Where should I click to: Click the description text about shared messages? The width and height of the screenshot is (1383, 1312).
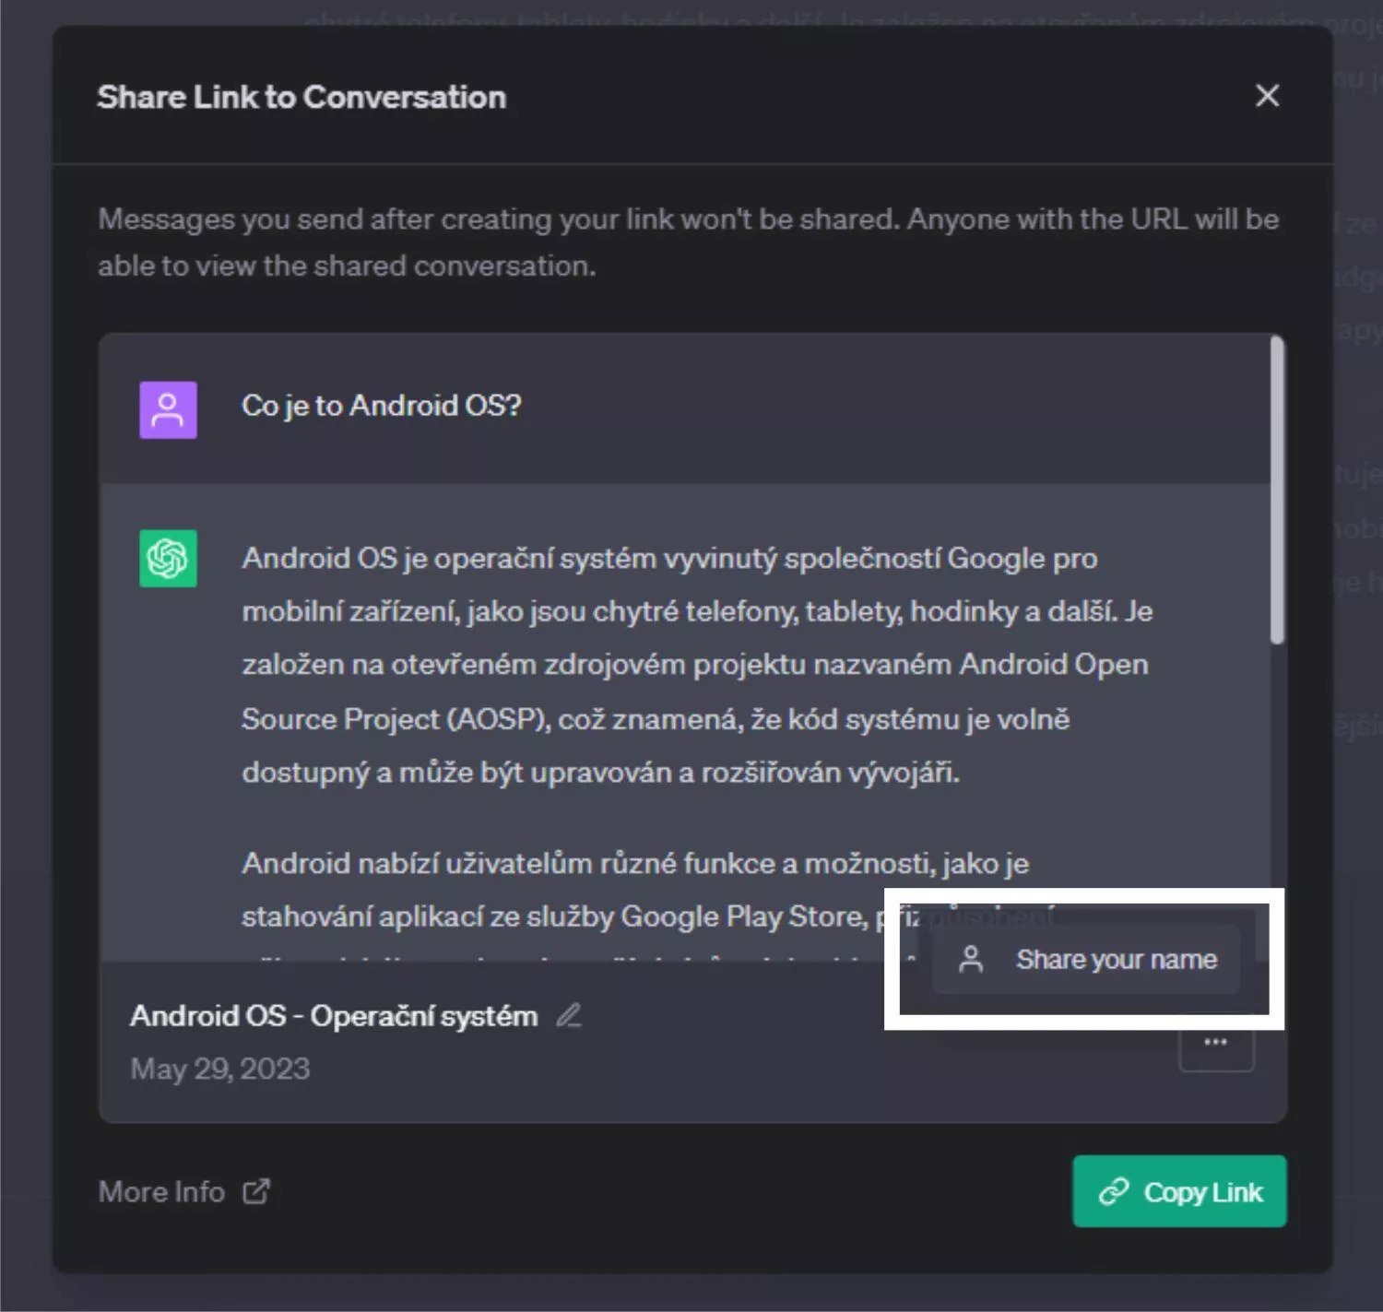pos(688,242)
